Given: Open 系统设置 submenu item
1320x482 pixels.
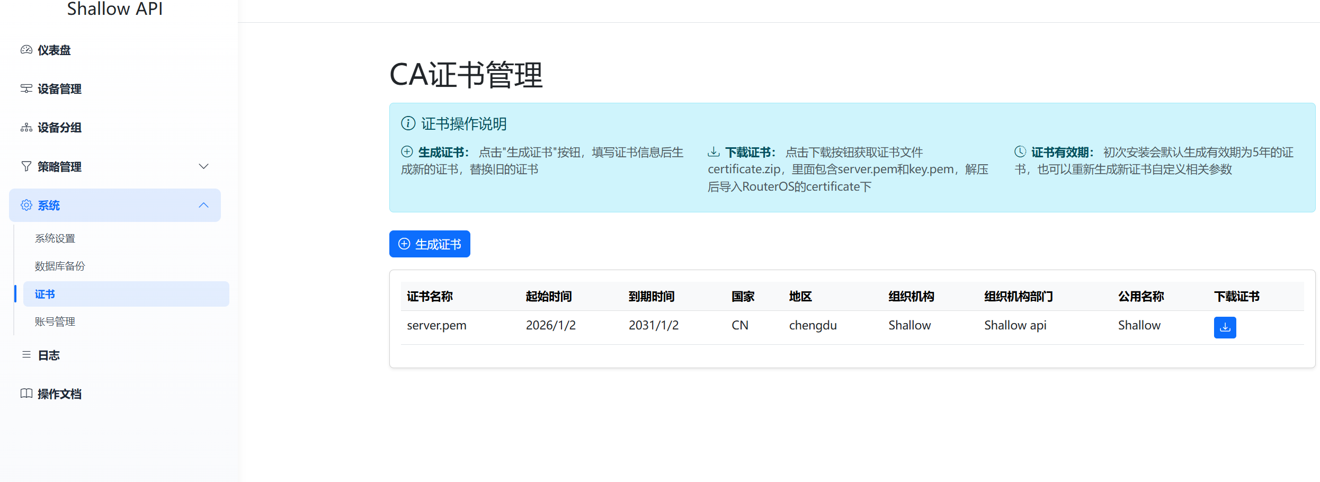Looking at the screenshot, I should pos(55,238).
